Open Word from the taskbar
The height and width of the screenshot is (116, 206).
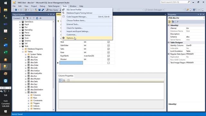point(5,45)
